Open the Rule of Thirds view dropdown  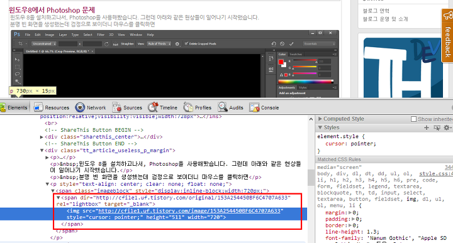[159, 44]
